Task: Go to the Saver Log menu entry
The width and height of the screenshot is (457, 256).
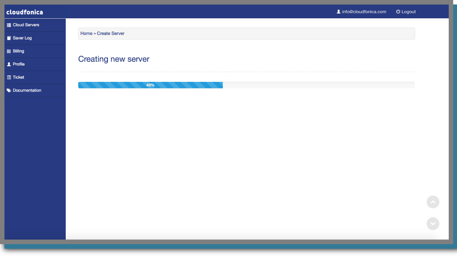Action: click(x=22, y=38)
